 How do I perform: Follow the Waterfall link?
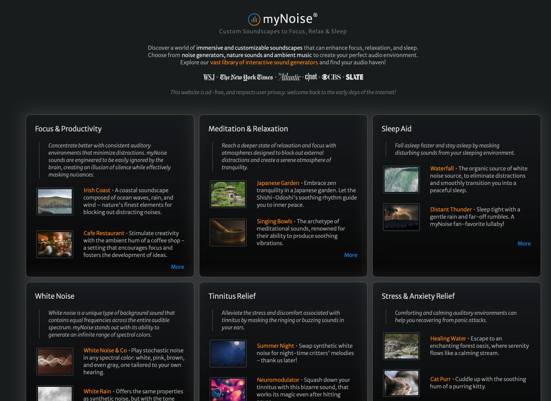coord(442,169)
